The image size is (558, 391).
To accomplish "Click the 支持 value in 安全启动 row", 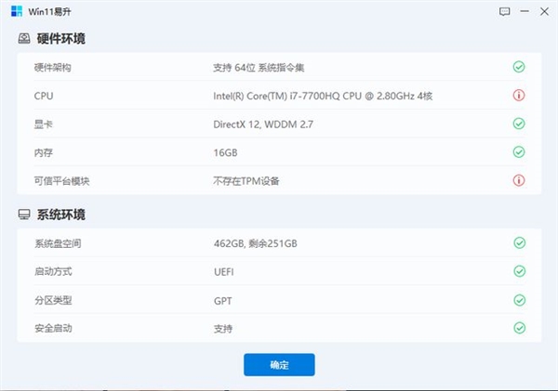I will coord(223,329).
